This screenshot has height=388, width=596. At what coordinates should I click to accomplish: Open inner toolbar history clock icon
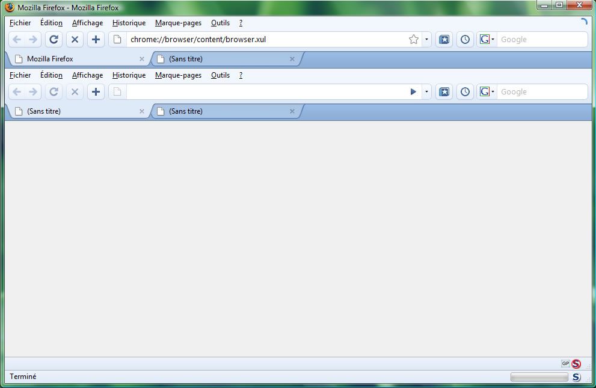(465, 92)
